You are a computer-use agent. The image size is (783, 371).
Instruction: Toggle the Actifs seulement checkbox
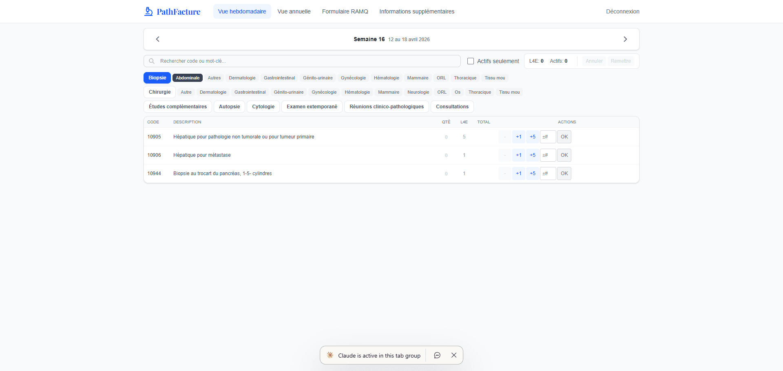(x=471, y=61)
